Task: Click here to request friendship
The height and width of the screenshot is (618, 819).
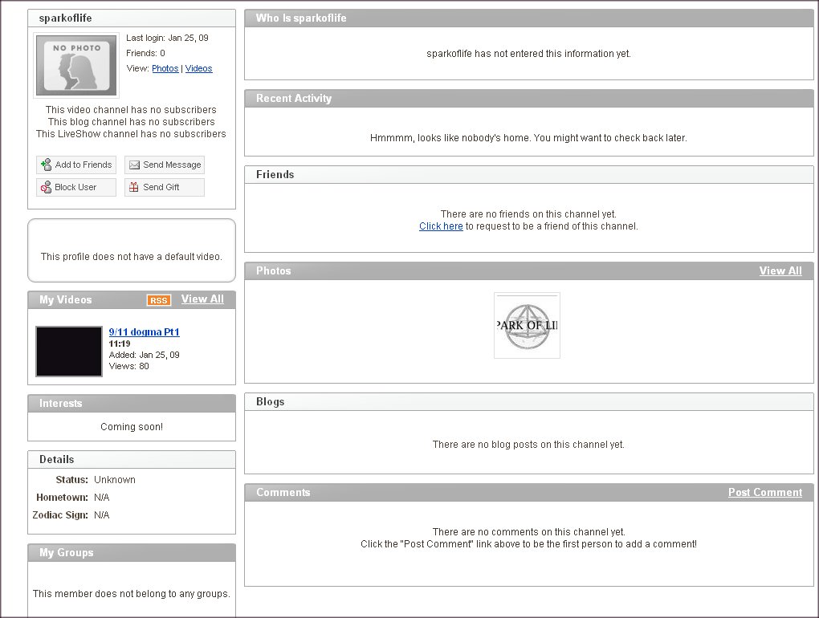Action: coord(441,226)
